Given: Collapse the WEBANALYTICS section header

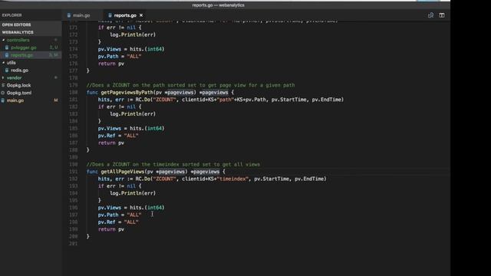Looking at the screenshot, I should [x=31, y=32].
